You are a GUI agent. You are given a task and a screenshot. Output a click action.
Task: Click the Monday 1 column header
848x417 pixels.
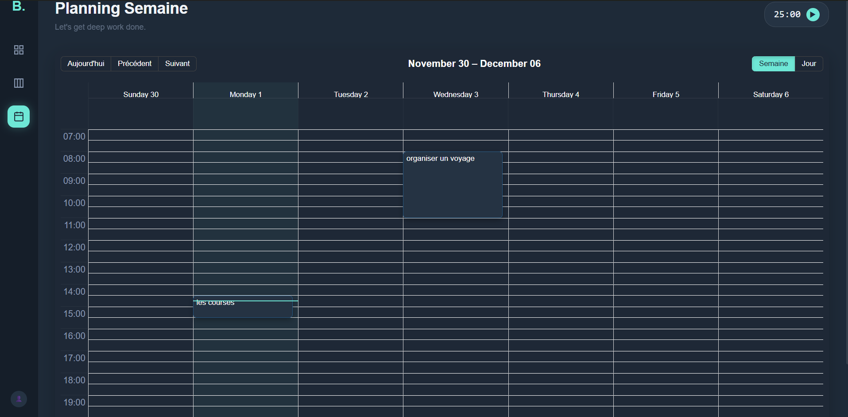(246, 94)
